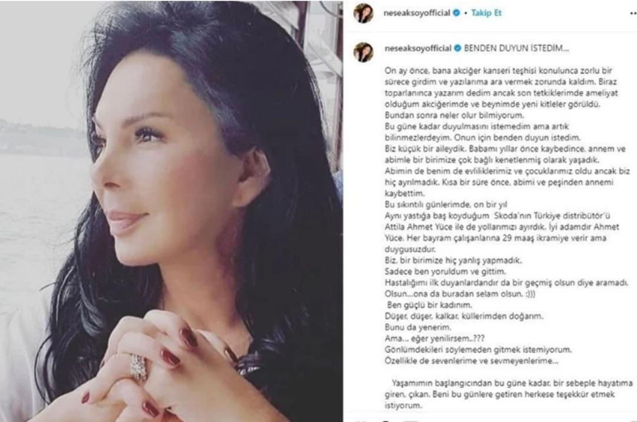
Task: Open neseaksoyofficial profile from the header username
Action: [x=417, y=13]
